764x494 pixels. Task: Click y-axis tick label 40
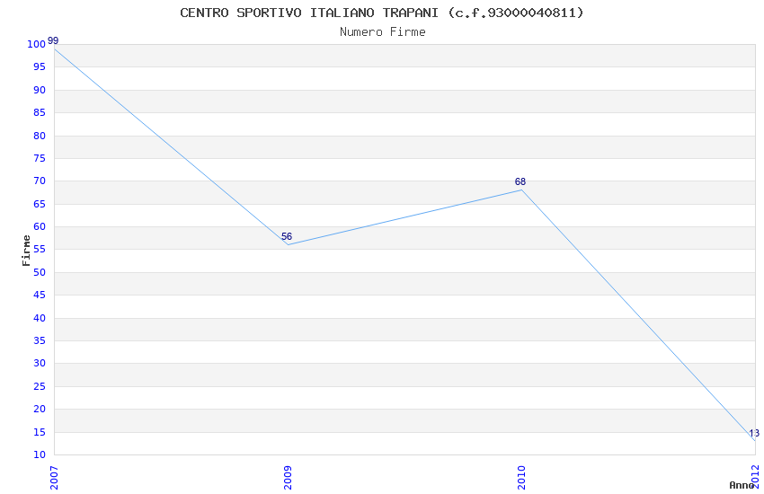40,318
